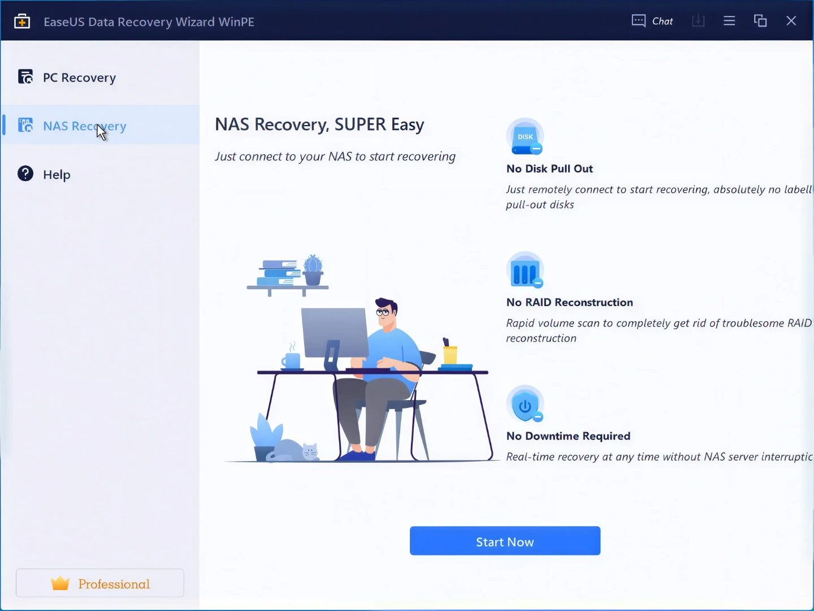Click 'Rapid volume scan' description text
The width and height of the screenshot is (814, 611).
(659, 330)
